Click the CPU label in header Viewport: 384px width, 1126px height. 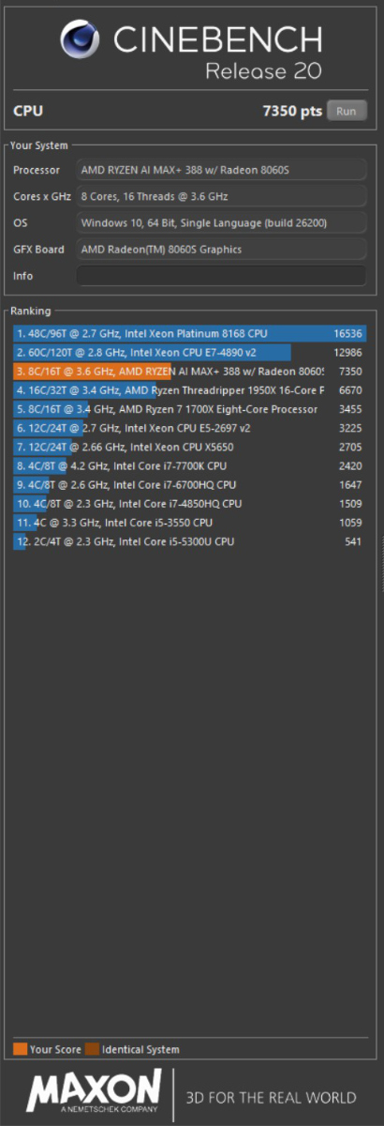pos(27,111)
